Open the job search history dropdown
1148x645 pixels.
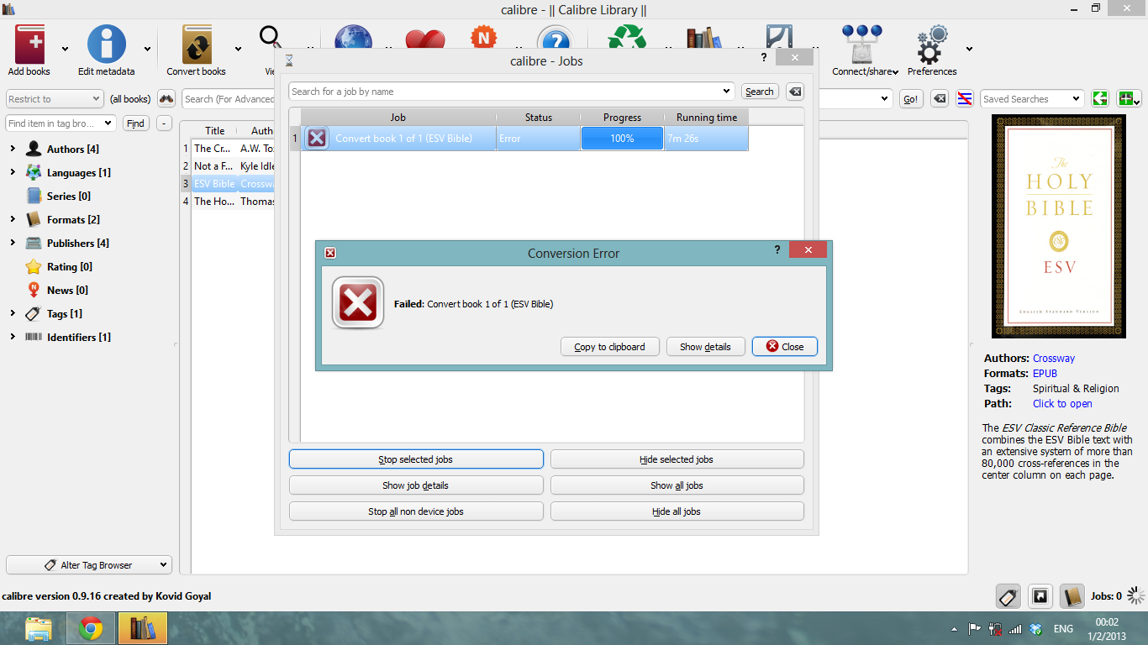pyautogui.click(x=727, y=92)
